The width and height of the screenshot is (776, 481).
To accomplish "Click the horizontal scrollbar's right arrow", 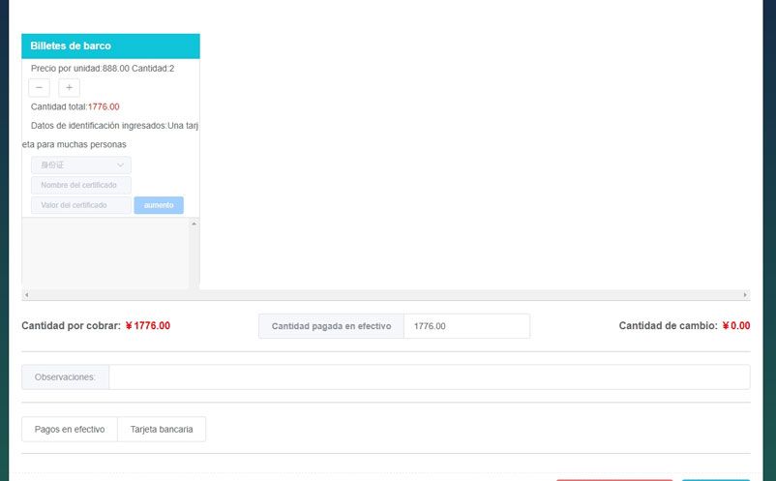I will pyautogui.click(x=745, y=294).
